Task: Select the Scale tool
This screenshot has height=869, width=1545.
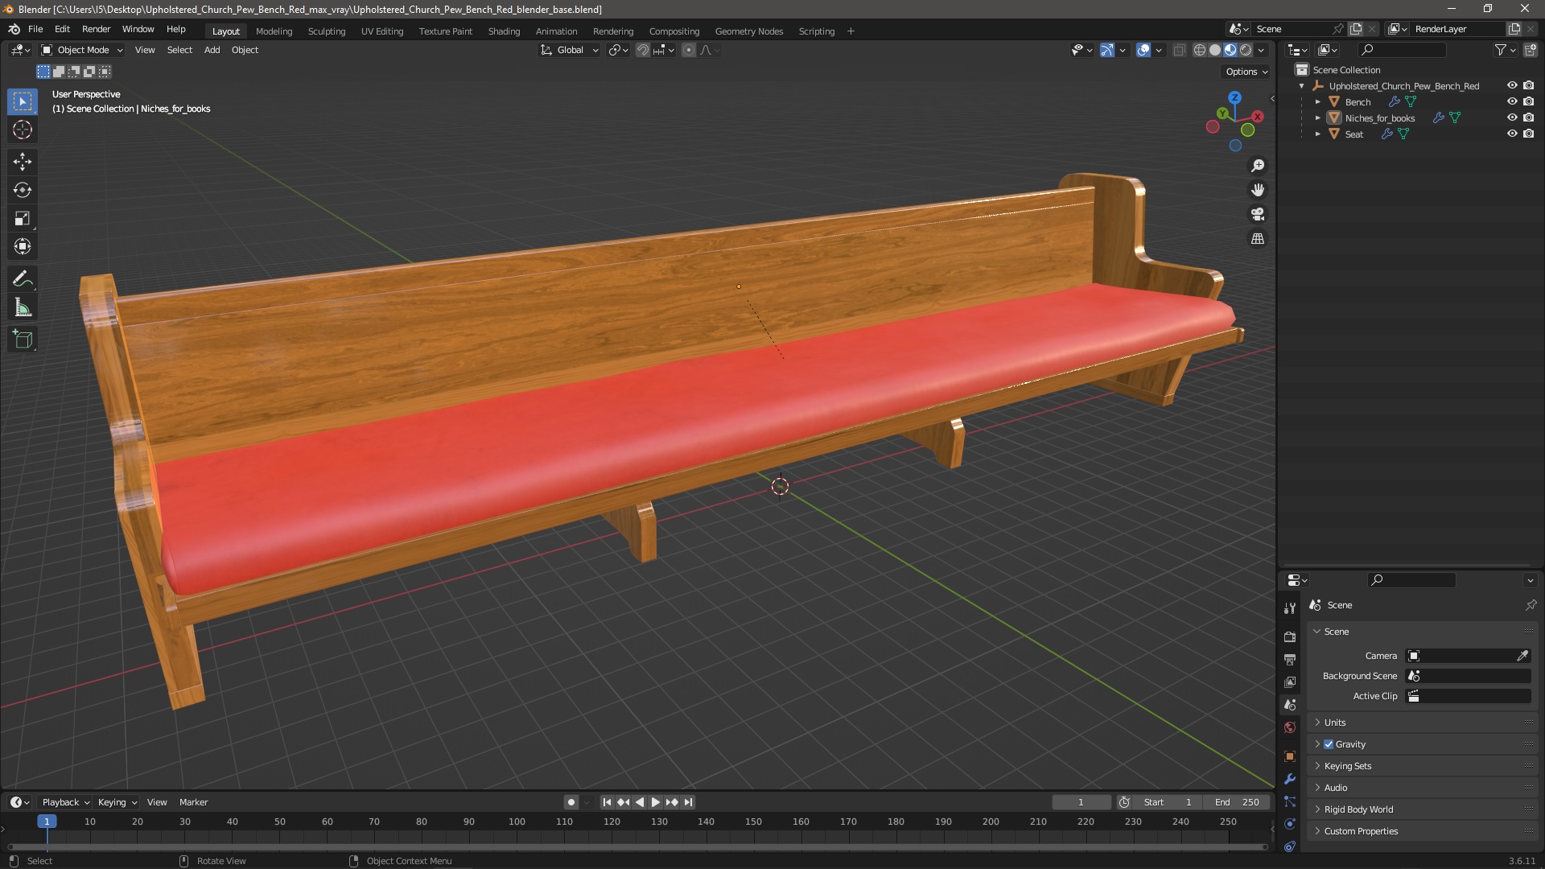Action: [x=23, y=218]
